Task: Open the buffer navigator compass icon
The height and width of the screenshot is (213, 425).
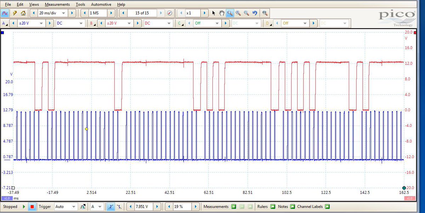Action: pos(170,13)
